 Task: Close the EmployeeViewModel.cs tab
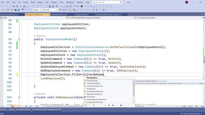pyautogui.click(x=48, y=15)
